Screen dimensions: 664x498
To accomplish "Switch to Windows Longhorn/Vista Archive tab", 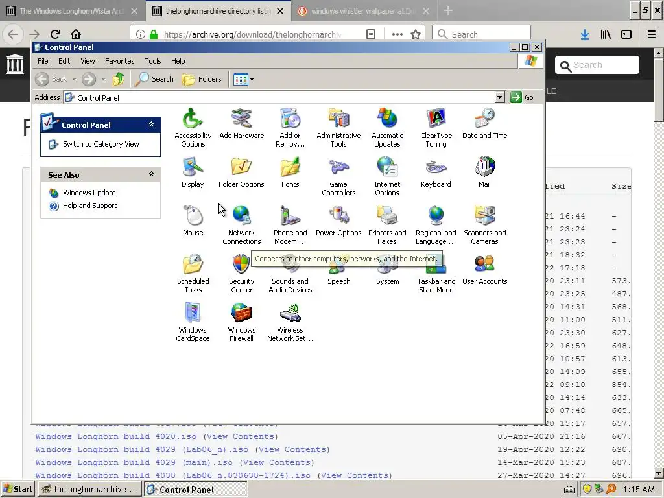I will [x=71, y=11].
